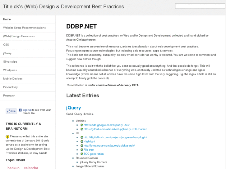This screenshot has width=226, height=169.
Task: Follow the TOC generation link
Action: click(x=94, y=154)
